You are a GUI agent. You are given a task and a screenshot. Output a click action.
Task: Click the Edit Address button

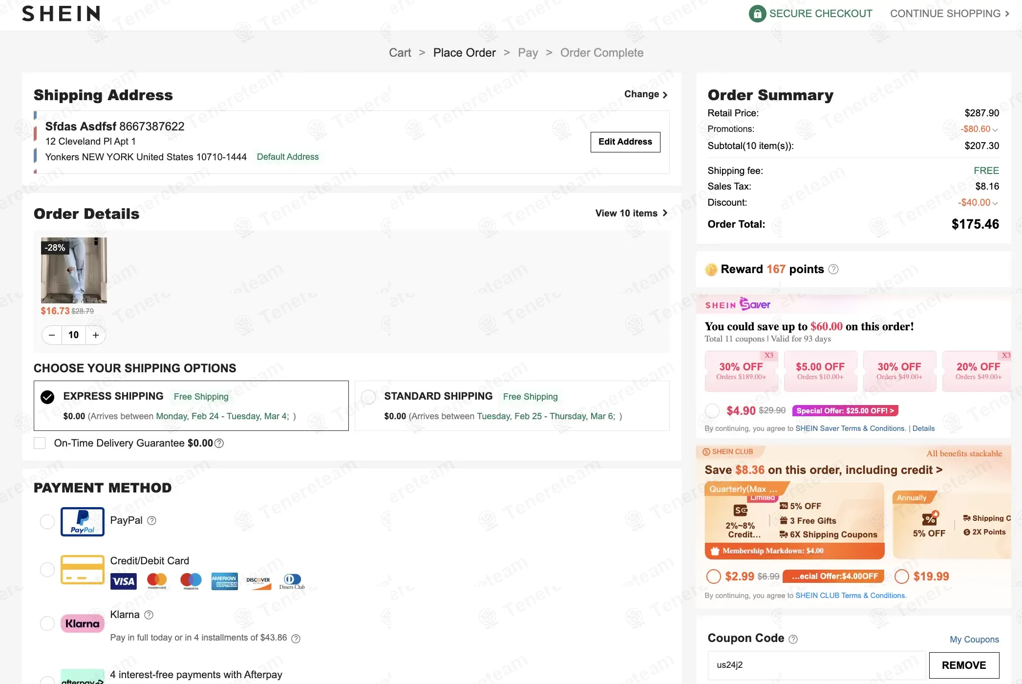[x=625, y=142]
